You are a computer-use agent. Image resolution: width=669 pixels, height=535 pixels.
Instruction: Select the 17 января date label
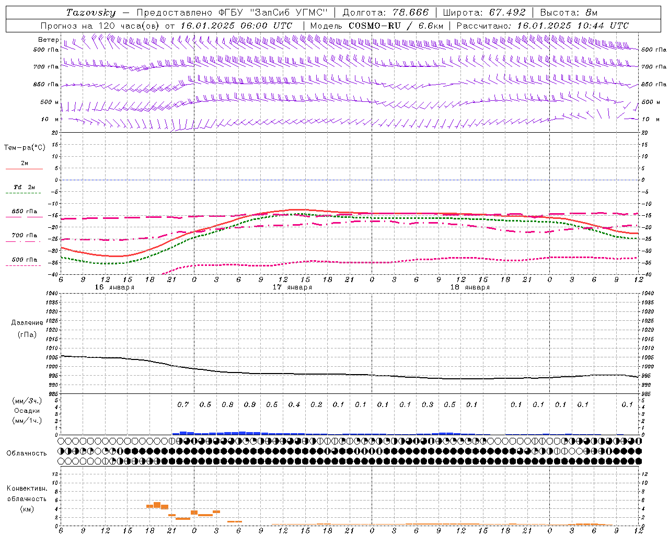[292, 287]
